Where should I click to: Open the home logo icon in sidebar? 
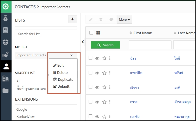5,7
